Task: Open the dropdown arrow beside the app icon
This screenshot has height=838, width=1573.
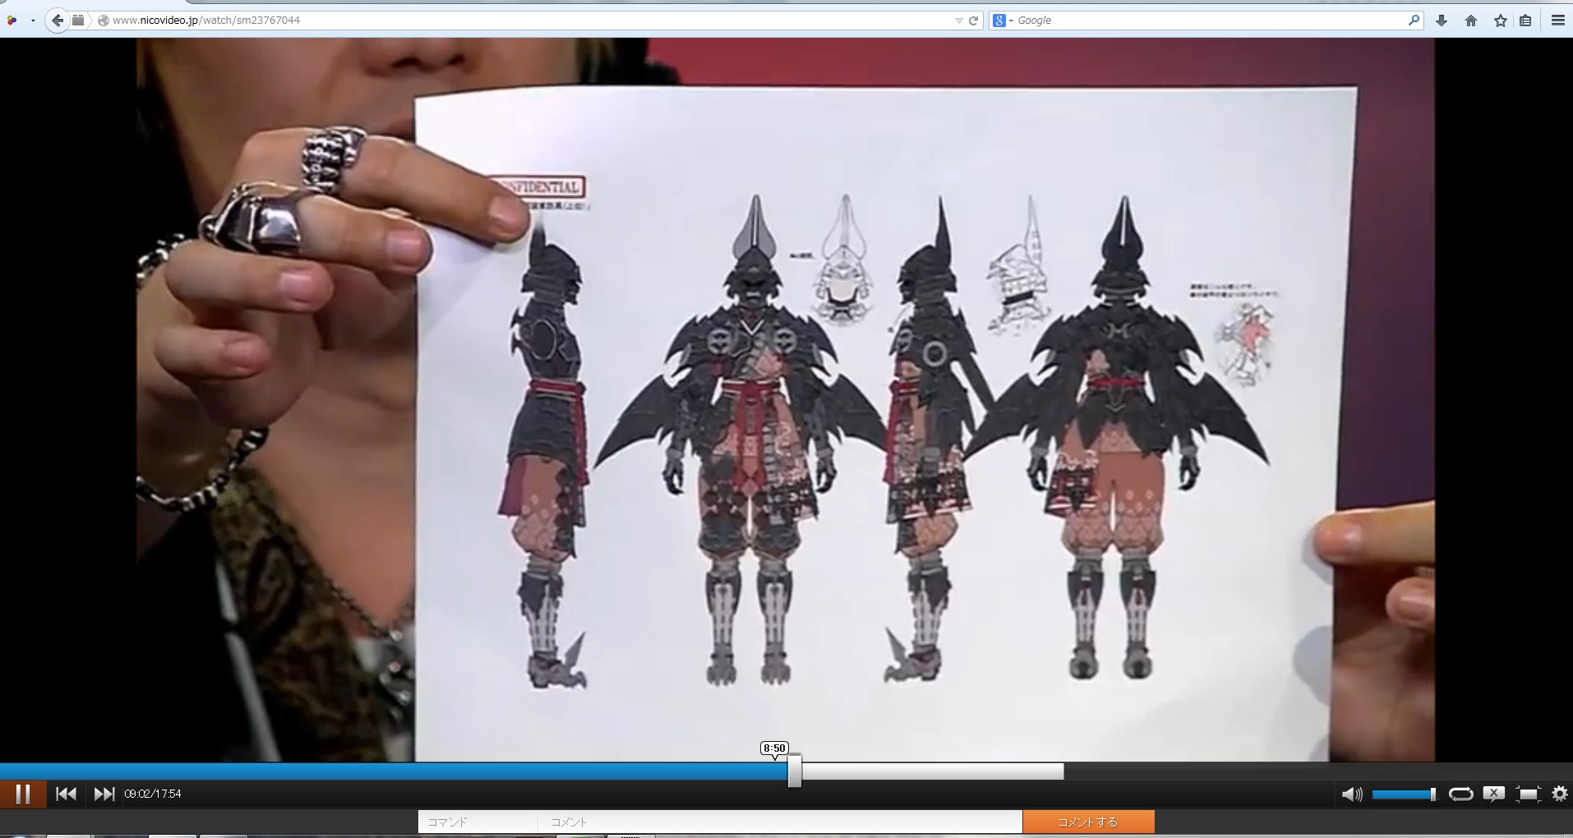Action: coord(33,21)
